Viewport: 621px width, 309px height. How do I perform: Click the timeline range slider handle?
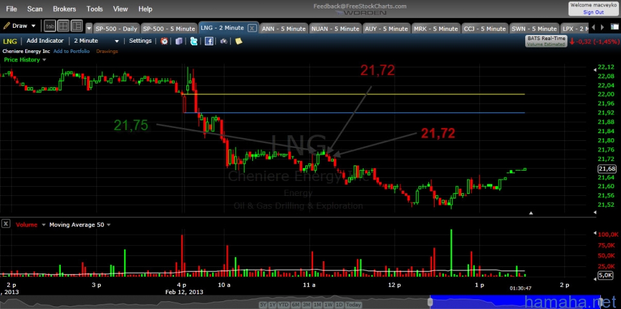(x=431, y=302)
